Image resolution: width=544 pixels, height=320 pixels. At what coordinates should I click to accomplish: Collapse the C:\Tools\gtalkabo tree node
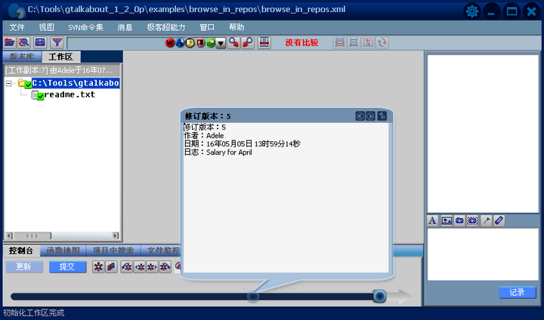(x=9, y=83)
